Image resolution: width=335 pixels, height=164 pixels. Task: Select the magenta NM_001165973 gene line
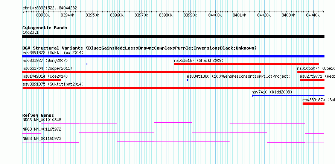tap(173, 142)
